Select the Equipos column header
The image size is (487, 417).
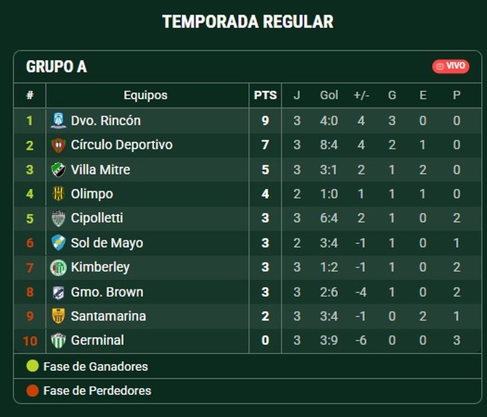(x=145, y=95)
